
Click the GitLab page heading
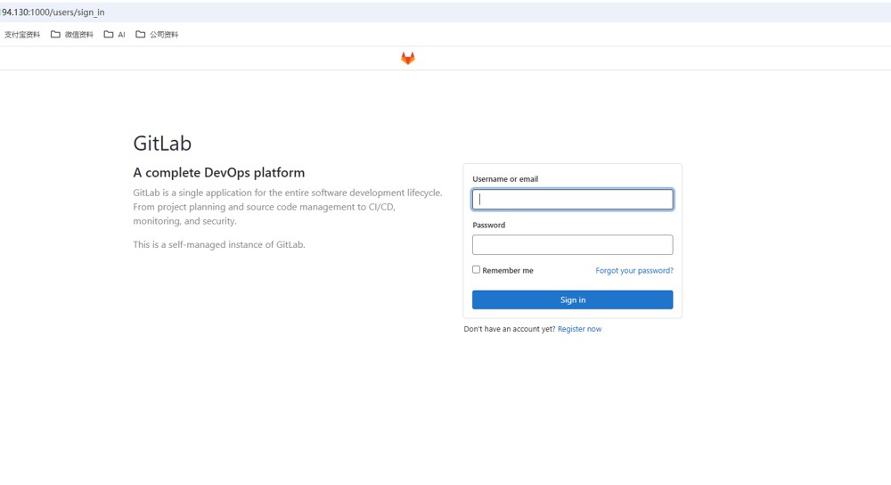pyautogui.click(x=162, y=144)
